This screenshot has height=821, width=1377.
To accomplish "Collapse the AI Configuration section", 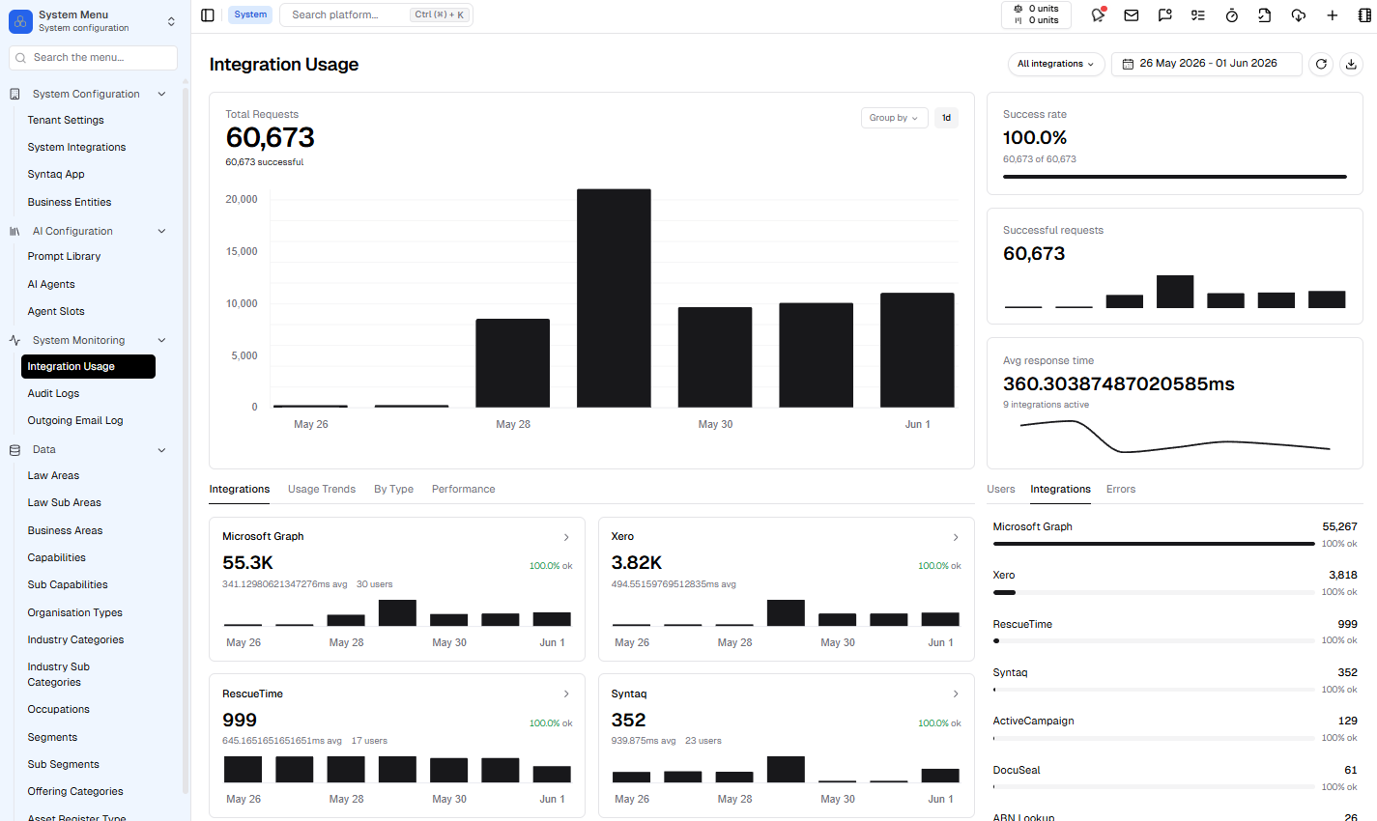I will point(161,231).
